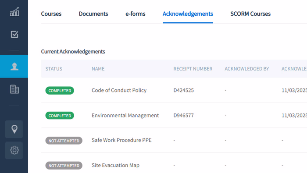The image size is (307, 173).
Task: Switch to the Documents tab
Action: pos(93,14)
